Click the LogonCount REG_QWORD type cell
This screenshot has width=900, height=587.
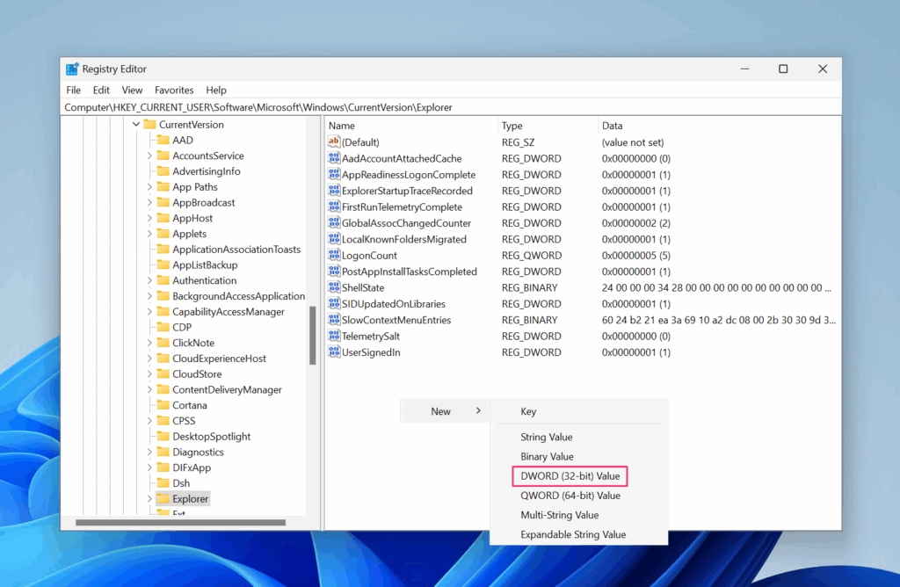point(532,256)
